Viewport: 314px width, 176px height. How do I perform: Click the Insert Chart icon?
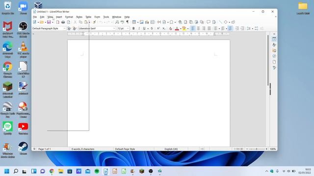147,22
